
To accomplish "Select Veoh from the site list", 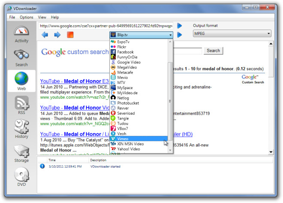I will click(x=139, y=134).
